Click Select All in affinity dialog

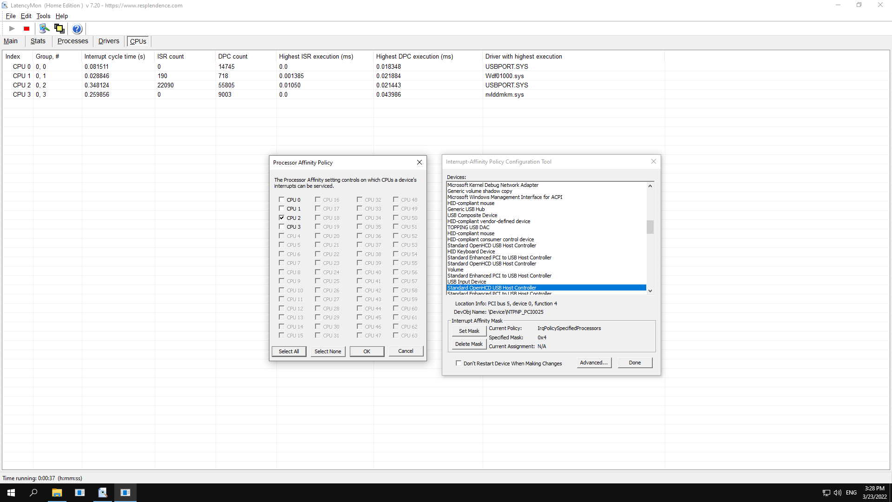289,351
